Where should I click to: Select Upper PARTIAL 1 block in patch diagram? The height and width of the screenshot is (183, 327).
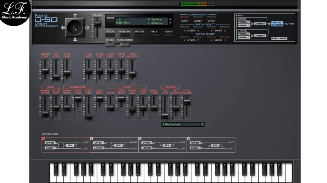[x=244, y=22]
